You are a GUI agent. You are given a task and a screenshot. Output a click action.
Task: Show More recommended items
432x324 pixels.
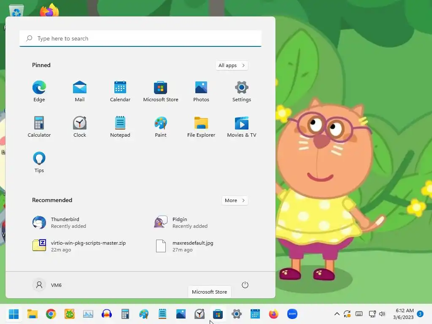coord(235,200)
